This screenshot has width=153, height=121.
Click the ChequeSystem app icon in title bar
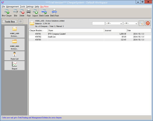click(3, 2)
